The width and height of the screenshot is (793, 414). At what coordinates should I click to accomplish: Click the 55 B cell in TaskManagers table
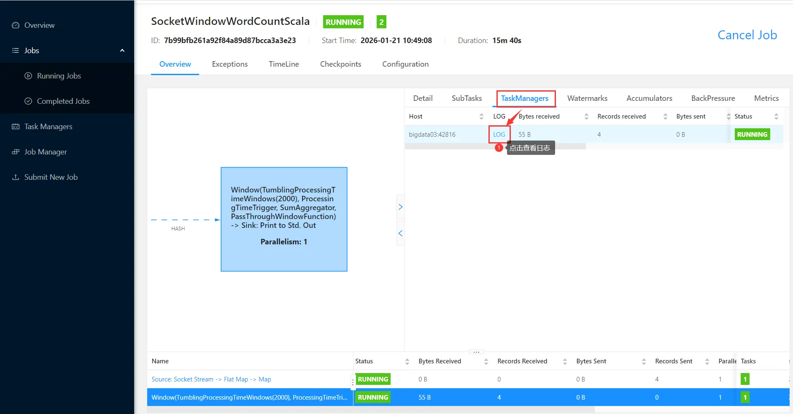524,135
